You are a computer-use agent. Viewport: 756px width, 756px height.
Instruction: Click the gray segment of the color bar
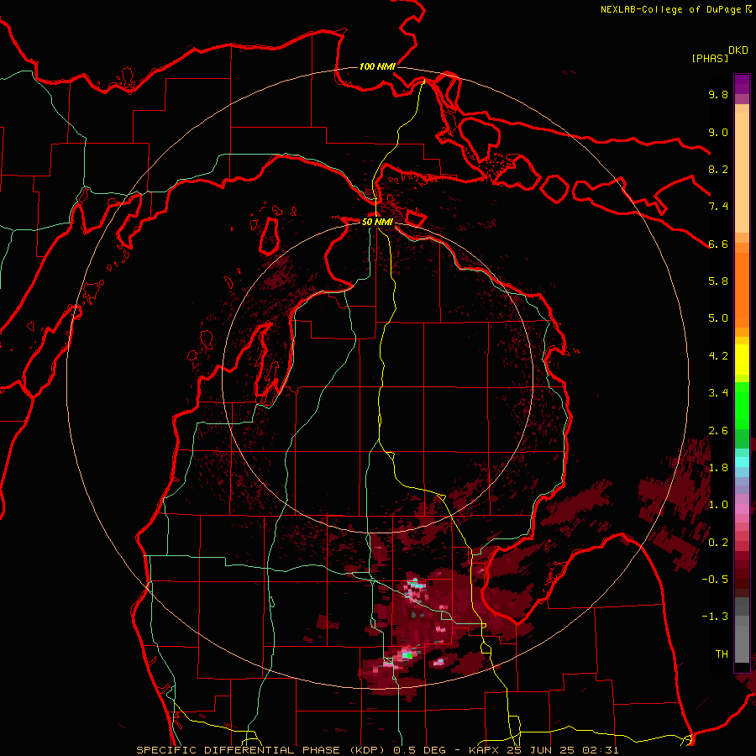click(742, 629)
